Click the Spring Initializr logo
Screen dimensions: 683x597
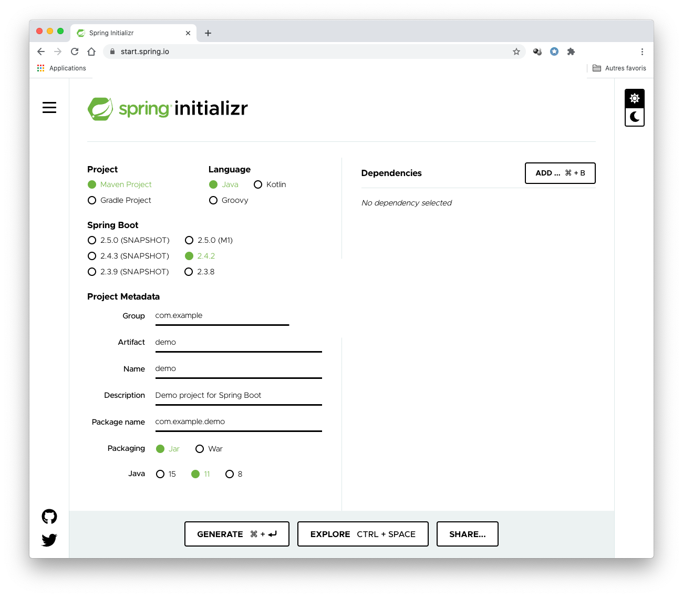coord(168,109)
